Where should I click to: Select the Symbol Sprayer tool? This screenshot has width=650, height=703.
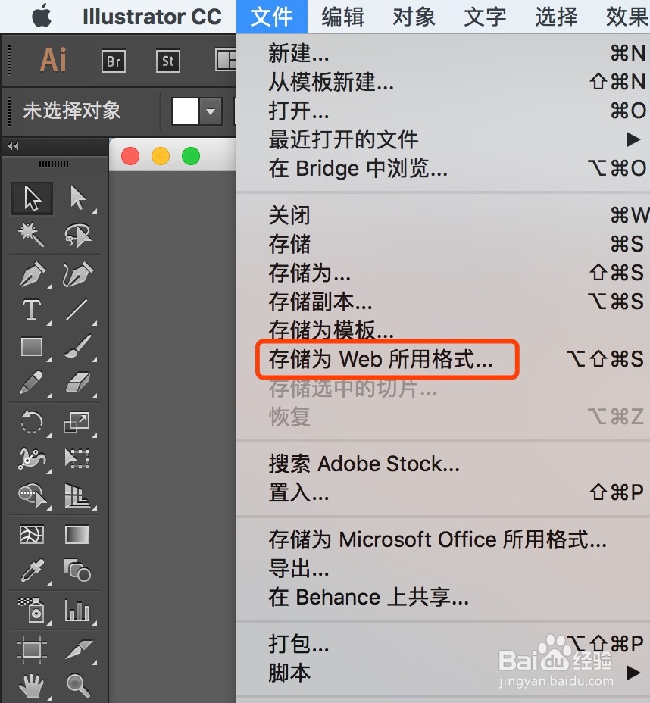(32, 610)
